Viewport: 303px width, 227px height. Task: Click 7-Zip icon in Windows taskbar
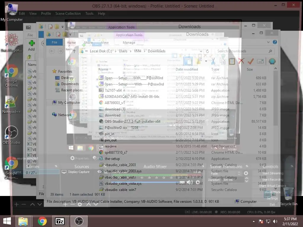click(60, 221)
